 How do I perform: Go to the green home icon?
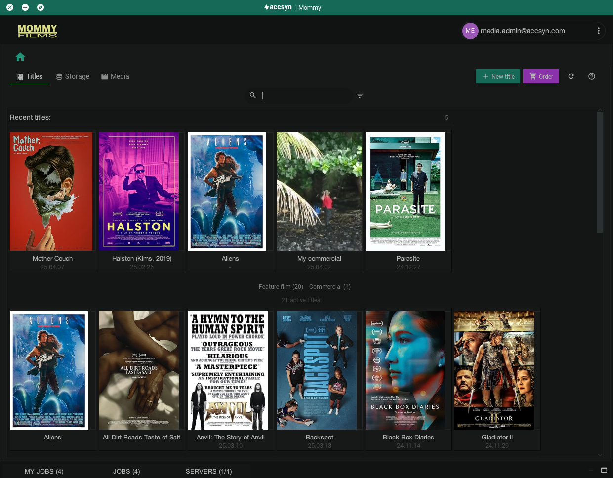[20, 57]
